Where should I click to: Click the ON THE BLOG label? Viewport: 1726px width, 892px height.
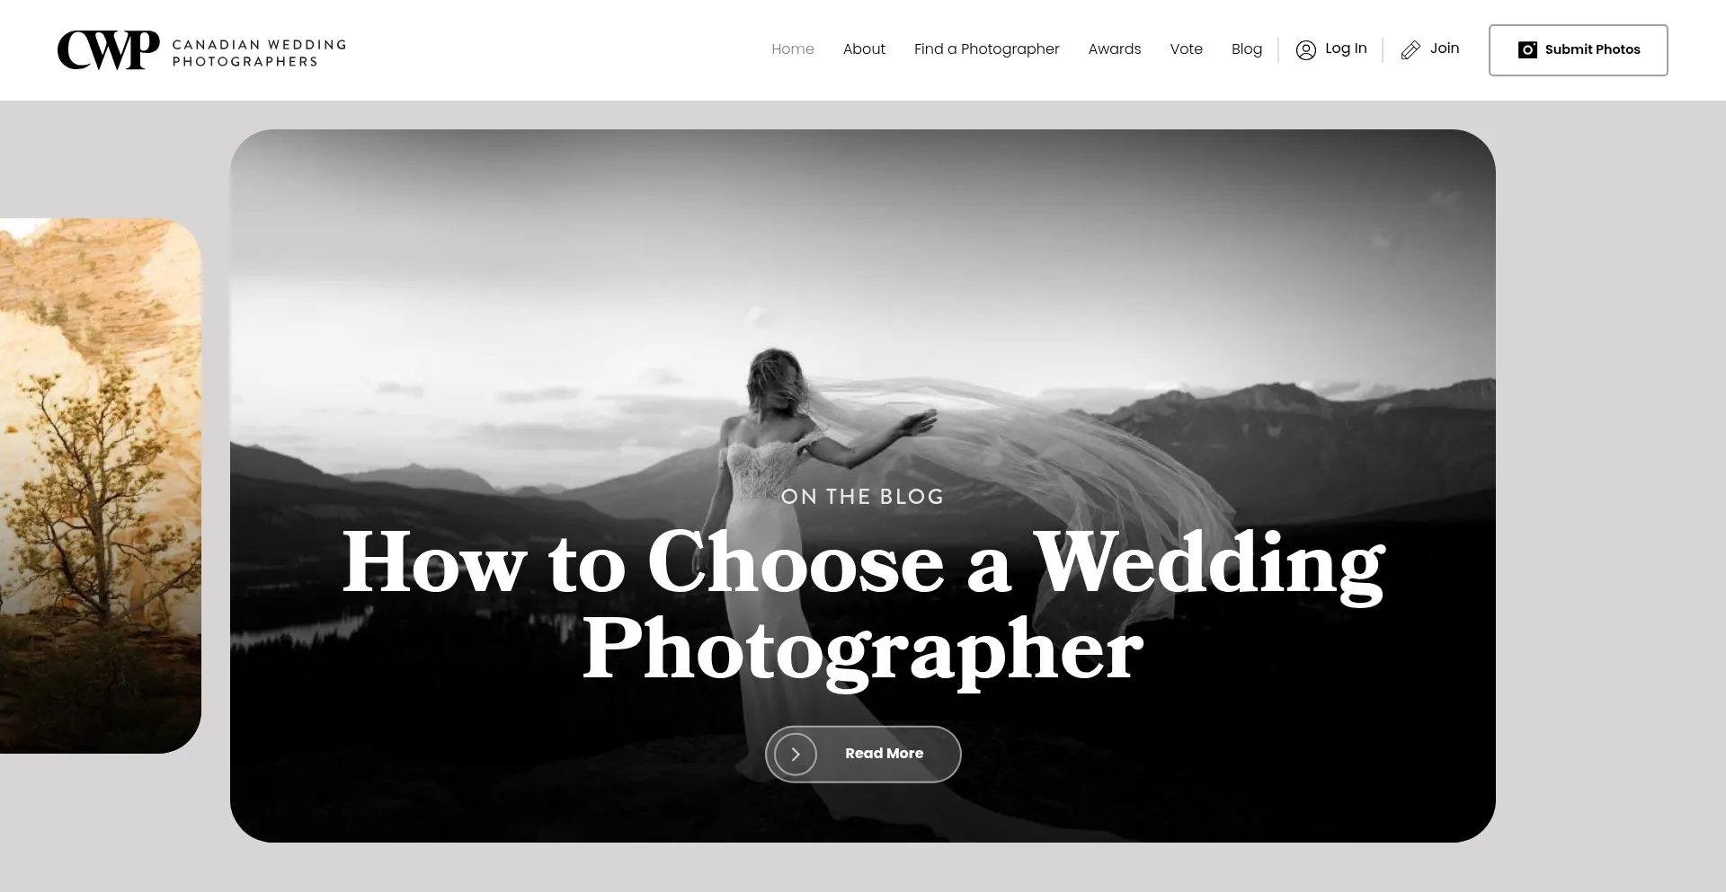click(863, 497)
